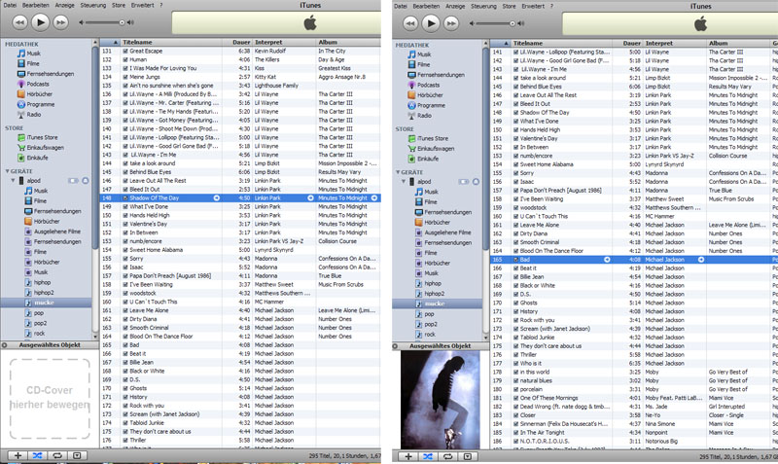Click Ausgewähltes Objekt header toggle in left window
The height and width of the screenshot is (464, 778).
click(x=5, y=345)
